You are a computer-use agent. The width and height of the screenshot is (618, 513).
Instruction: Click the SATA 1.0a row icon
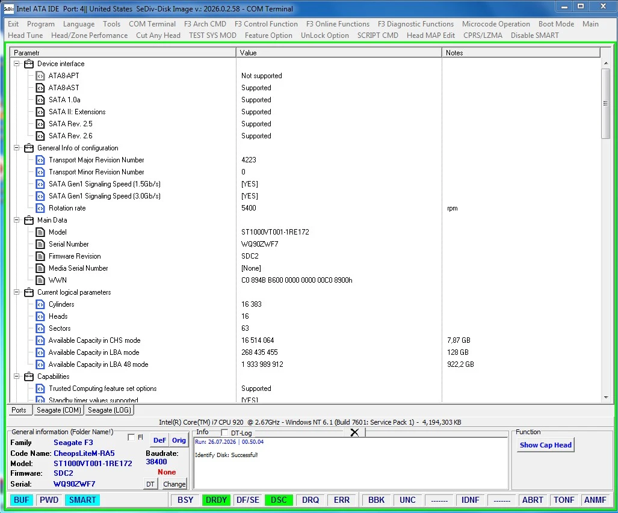click(40, 100)
